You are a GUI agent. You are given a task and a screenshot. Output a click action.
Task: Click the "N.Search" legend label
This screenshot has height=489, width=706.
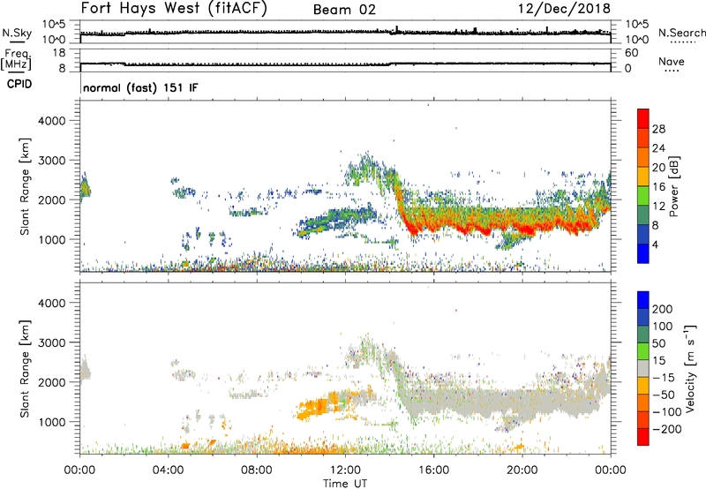tap(681, 33)
